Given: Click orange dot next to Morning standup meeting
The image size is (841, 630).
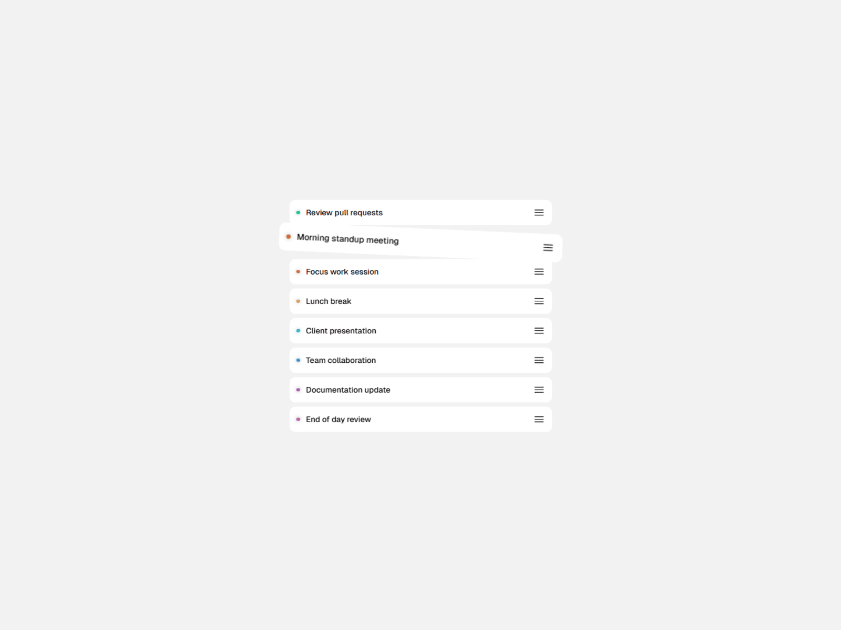Looking at the screenshot, I should point(289,237).
